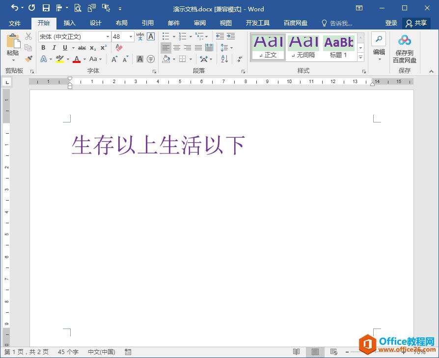Enable center alignment for the paragraph
The image size is (439, 358).
point(177,48)
